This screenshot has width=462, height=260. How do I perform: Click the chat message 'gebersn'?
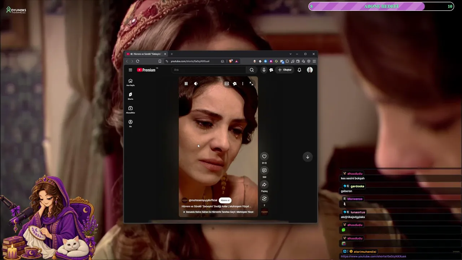click(x=346, y=191)
